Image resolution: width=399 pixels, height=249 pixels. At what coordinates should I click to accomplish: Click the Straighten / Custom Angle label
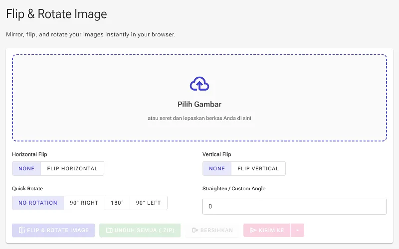(x=234, y=189)
